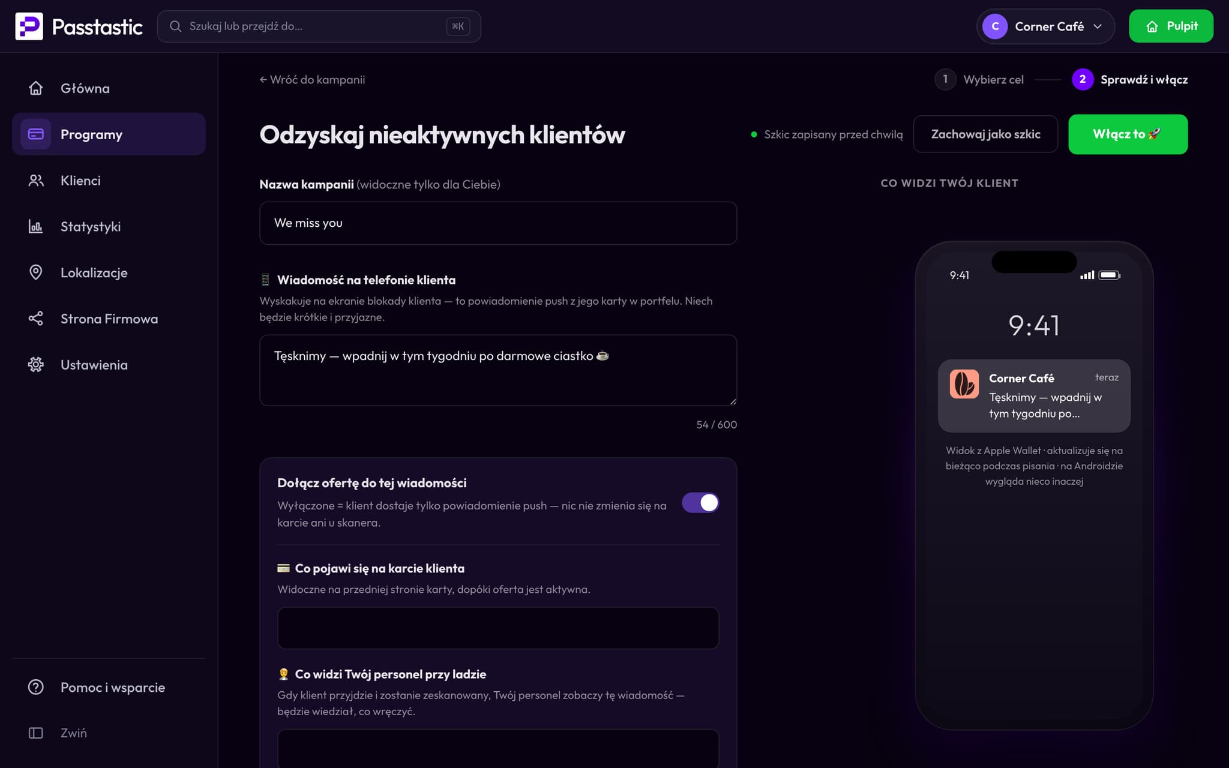Viewport: 1229px width, 768px height.
Task: Click the search magnifier icon
Action: click(x=175, y=26)
